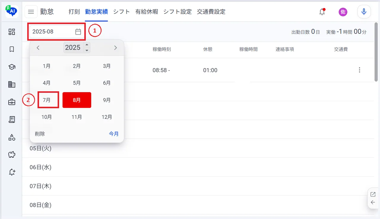The width and height of the screenshot is (380, 219).
Task: Open the hamburger menu button
Action: (x=31, y=12)
